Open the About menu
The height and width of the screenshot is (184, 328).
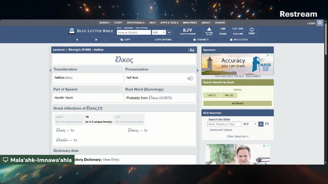(206, 23)
